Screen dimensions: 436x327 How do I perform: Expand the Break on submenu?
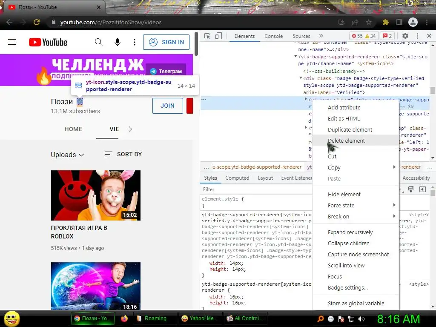tap(356, 217)
